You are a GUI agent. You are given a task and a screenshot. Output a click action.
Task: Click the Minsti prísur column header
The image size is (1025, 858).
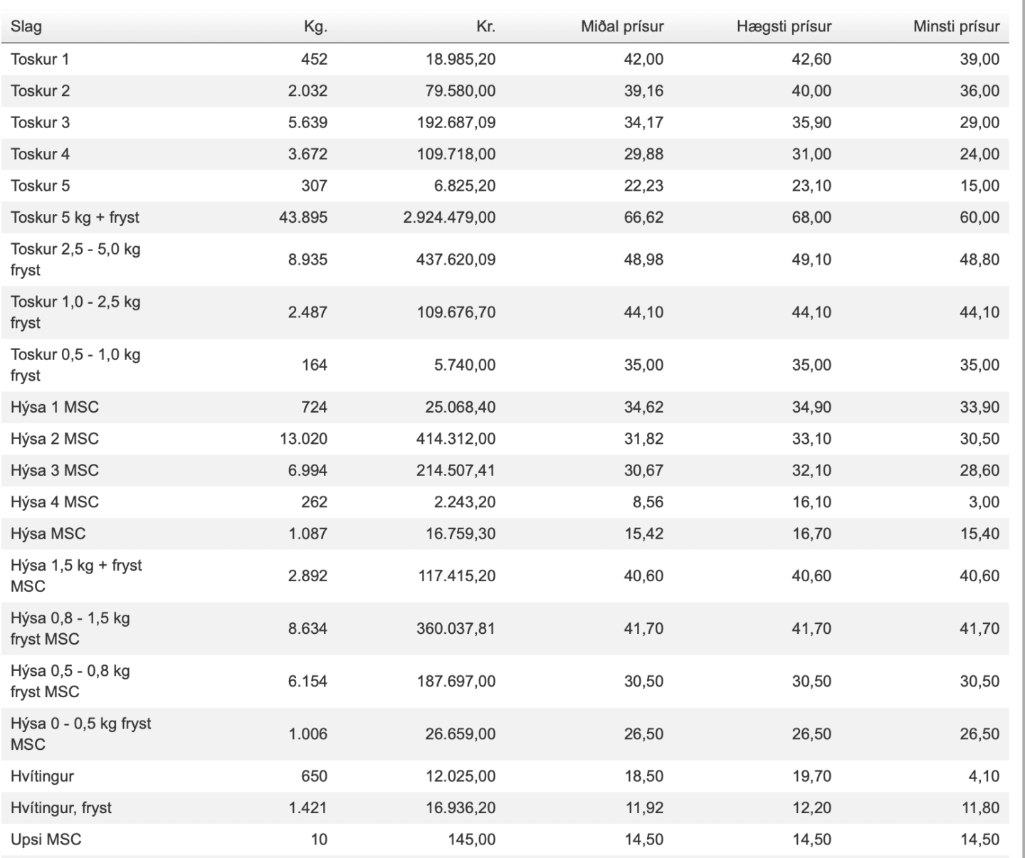(956, 27)
